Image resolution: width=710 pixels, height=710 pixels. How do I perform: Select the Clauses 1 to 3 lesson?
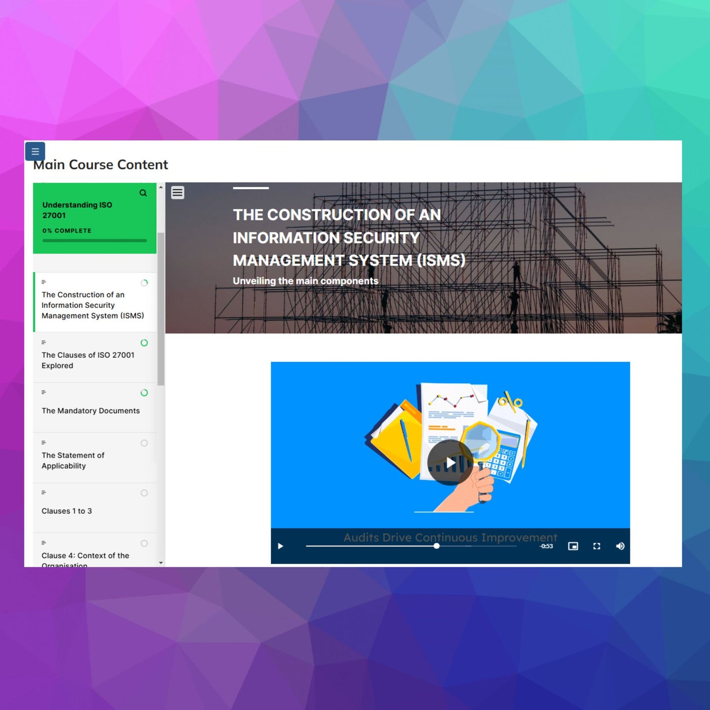(x=67, y=511)
